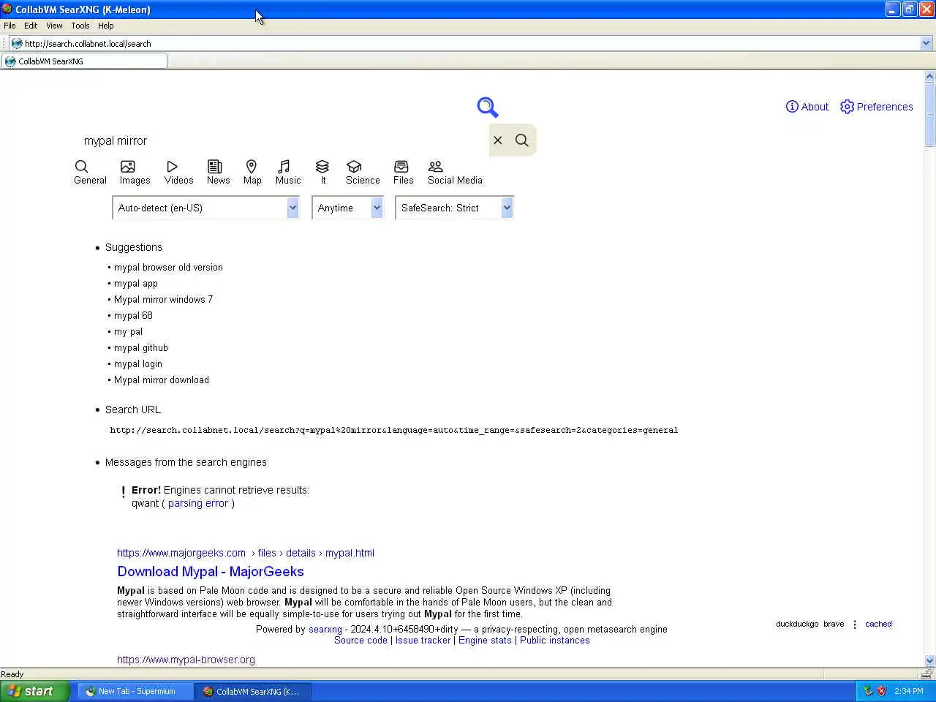
Task: Open the Files category
Action: (403, 173)
